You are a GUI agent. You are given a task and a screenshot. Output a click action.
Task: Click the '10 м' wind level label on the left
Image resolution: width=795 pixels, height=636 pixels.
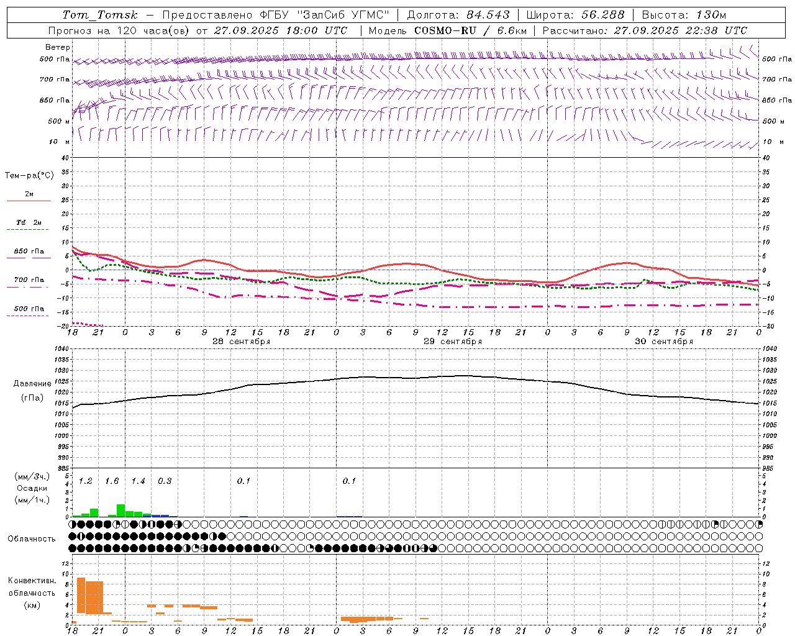60,142
